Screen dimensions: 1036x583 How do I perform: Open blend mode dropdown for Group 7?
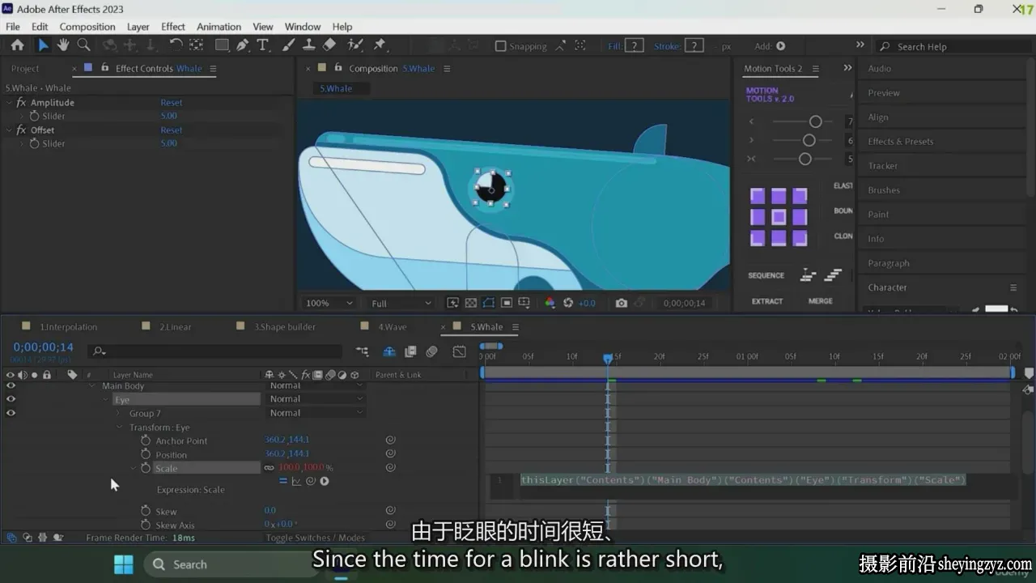pyautogui.click(x=316, y=413)
